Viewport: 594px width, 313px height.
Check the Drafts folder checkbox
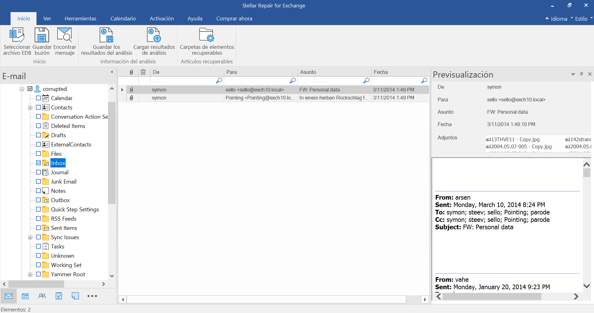coord(38,135)
